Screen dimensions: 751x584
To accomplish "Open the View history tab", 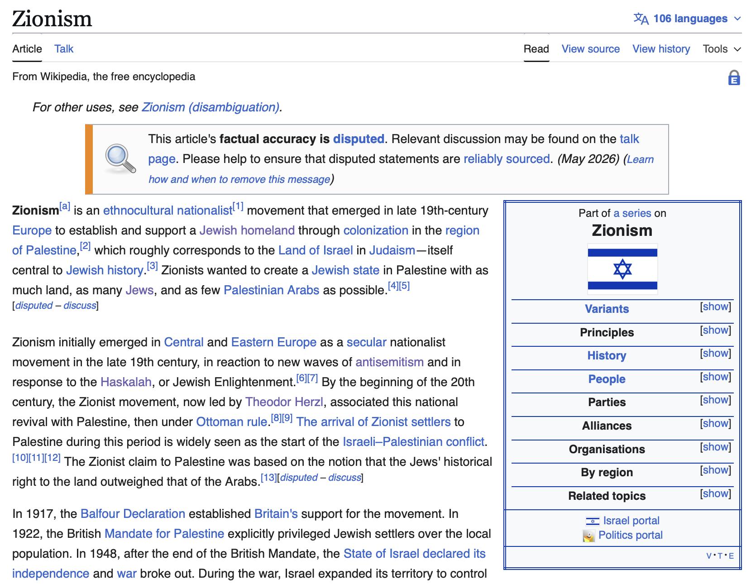I will pyautogui.click(x=661, y=49).
